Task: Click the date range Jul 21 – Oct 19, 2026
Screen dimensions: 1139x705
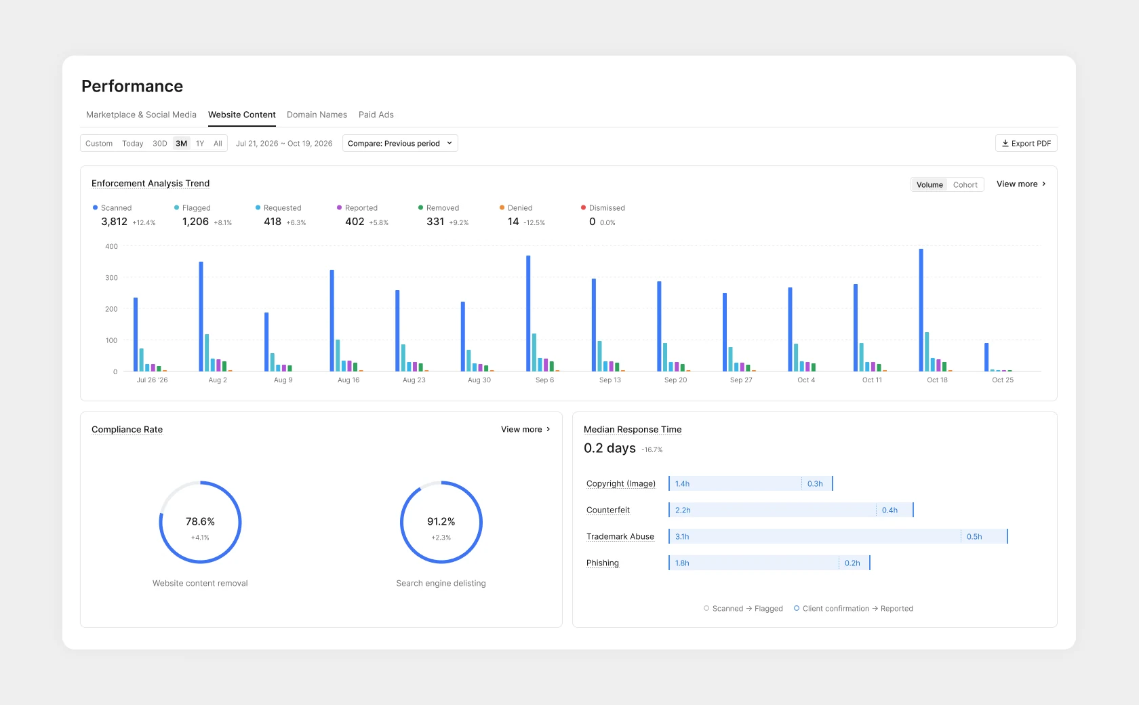Action: click(x=284, y=144)
